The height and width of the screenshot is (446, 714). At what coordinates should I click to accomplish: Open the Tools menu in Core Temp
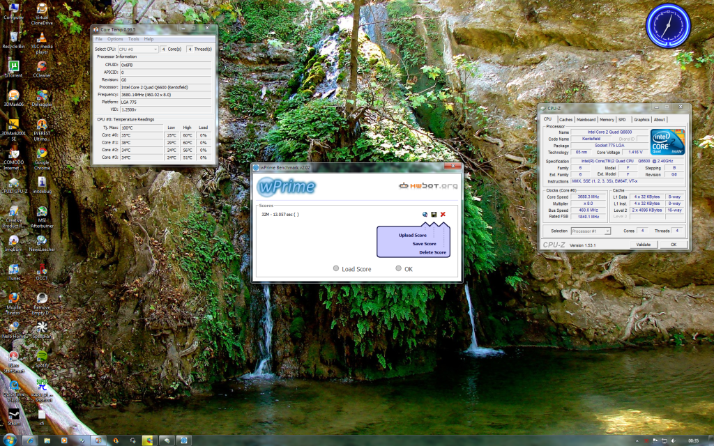[x=133, y=39]
